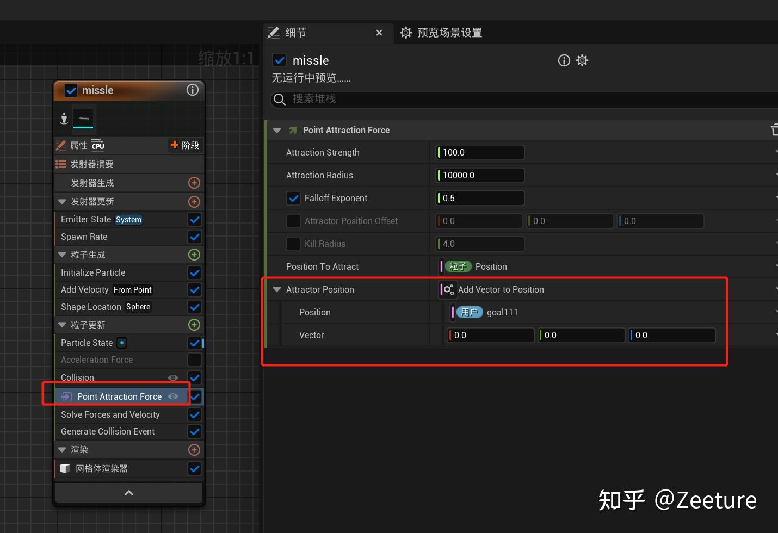Switch to the 预览场景设置 tab
This screenshot has height=533, width=778.
pyautogui.click(x=441, y=33)
